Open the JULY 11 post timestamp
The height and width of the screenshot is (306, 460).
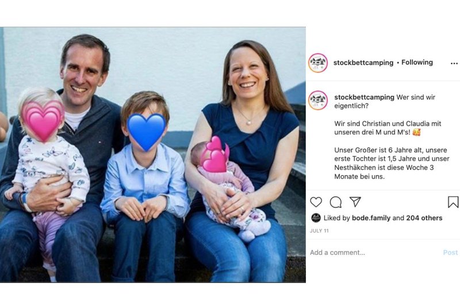(x=319, y=231)
